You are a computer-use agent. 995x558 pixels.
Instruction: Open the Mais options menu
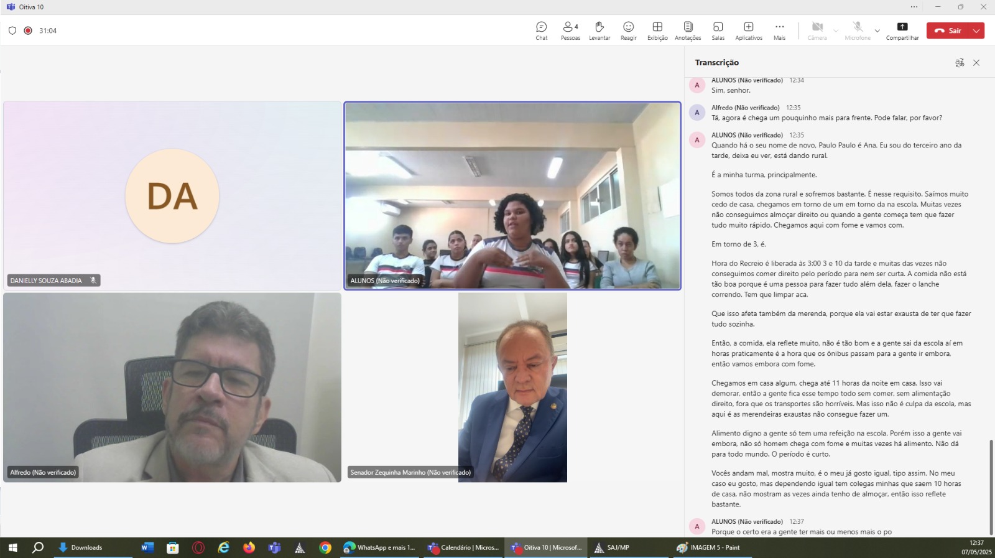[x=779, y=30]
